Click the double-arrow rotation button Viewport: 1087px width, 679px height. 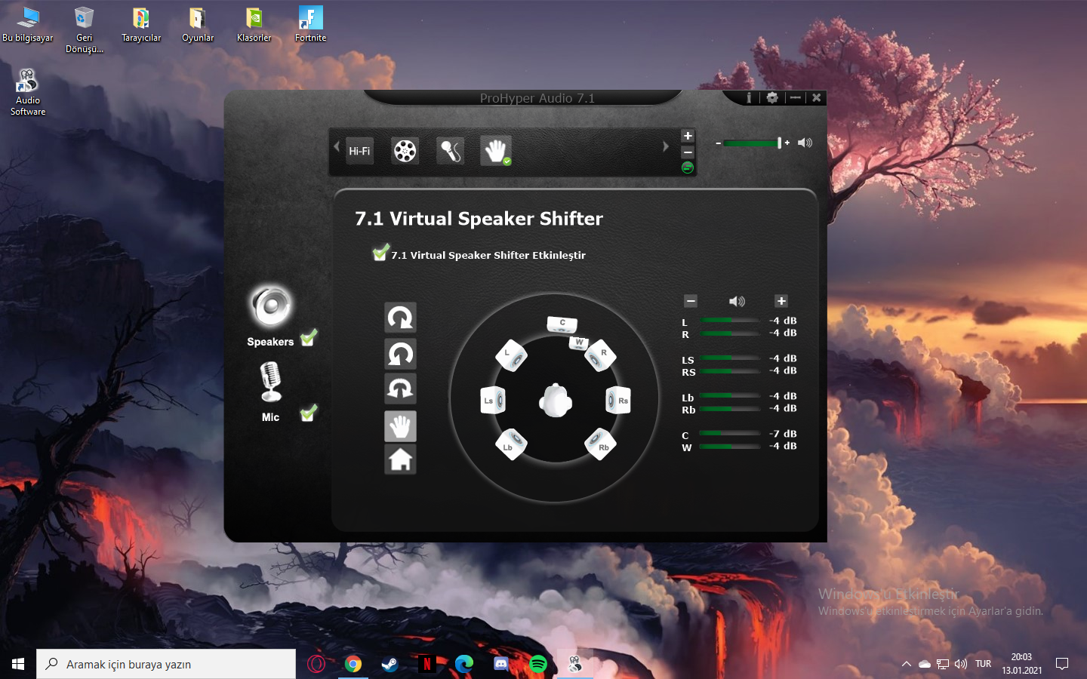pyautogui.click(x=400, y=388)
